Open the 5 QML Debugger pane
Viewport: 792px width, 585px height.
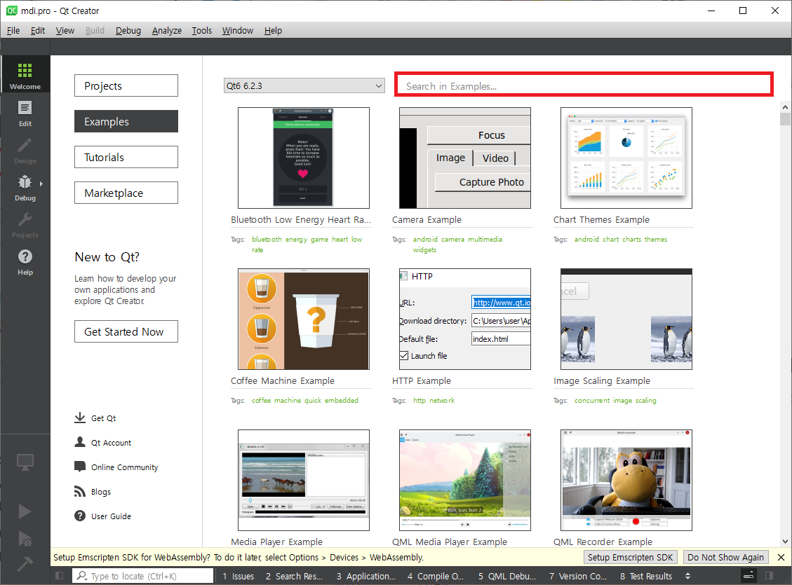pyautogui.click(x=507, y=576)
